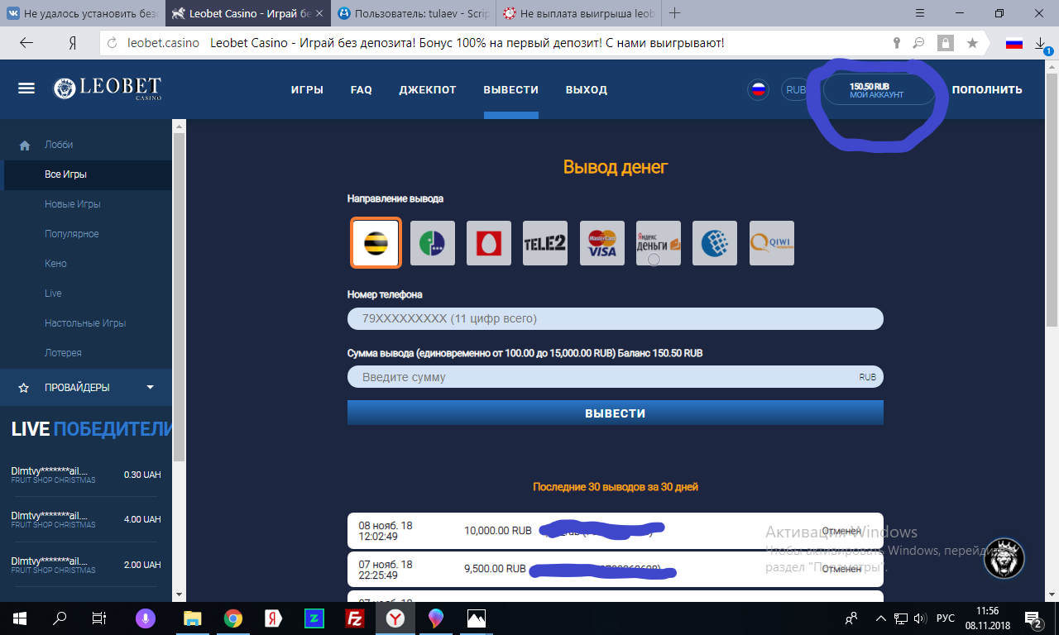Open File Explorer on the taskbar
Viewport: 1059px width, 635px height.
pos(192,618)
